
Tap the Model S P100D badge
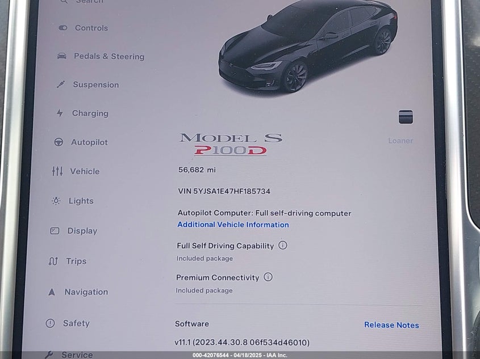click(231, 144)
